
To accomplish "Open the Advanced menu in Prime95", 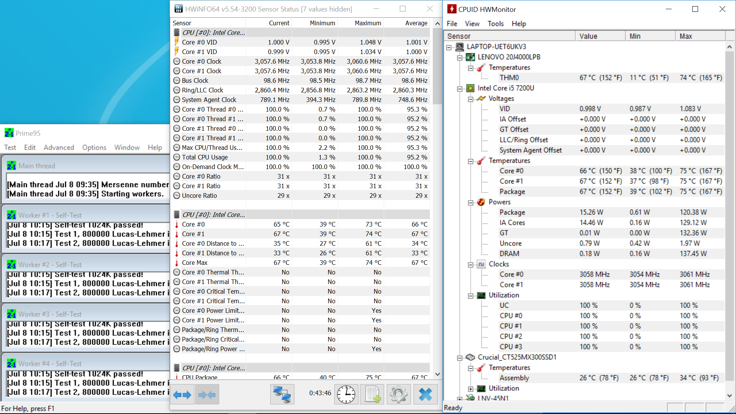I will [59, 148].
